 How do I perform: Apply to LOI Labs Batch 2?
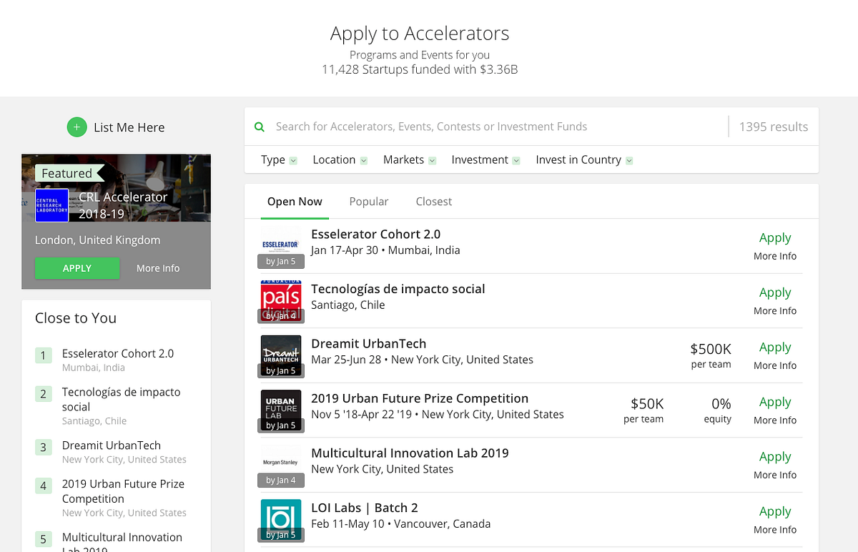tap(775, 512)
